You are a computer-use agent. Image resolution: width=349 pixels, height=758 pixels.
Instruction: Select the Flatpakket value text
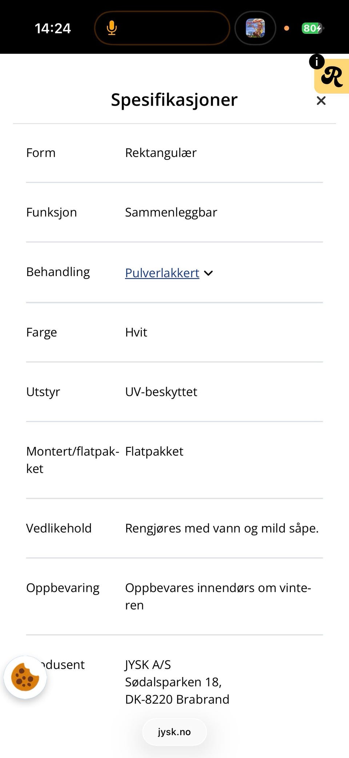pos(154,451)
